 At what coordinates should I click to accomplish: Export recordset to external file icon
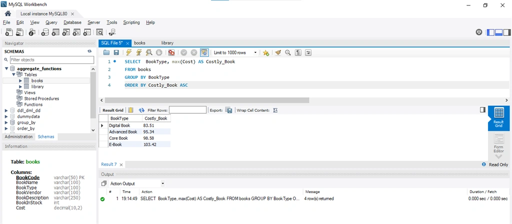pyautogui.click(x=228, y=110)
